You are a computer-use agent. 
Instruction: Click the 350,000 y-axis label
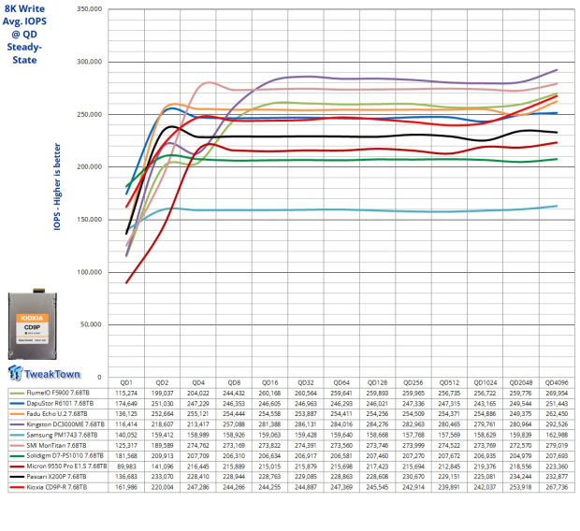pos(90,9)
